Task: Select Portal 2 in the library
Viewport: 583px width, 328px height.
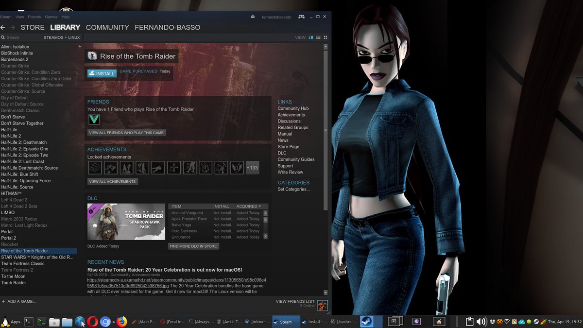Action: coord(9,238)
